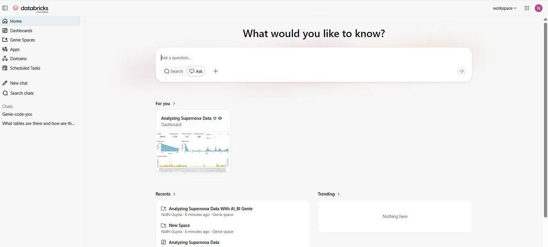
Task: Open the workspace dropdown
Action: 504,8
